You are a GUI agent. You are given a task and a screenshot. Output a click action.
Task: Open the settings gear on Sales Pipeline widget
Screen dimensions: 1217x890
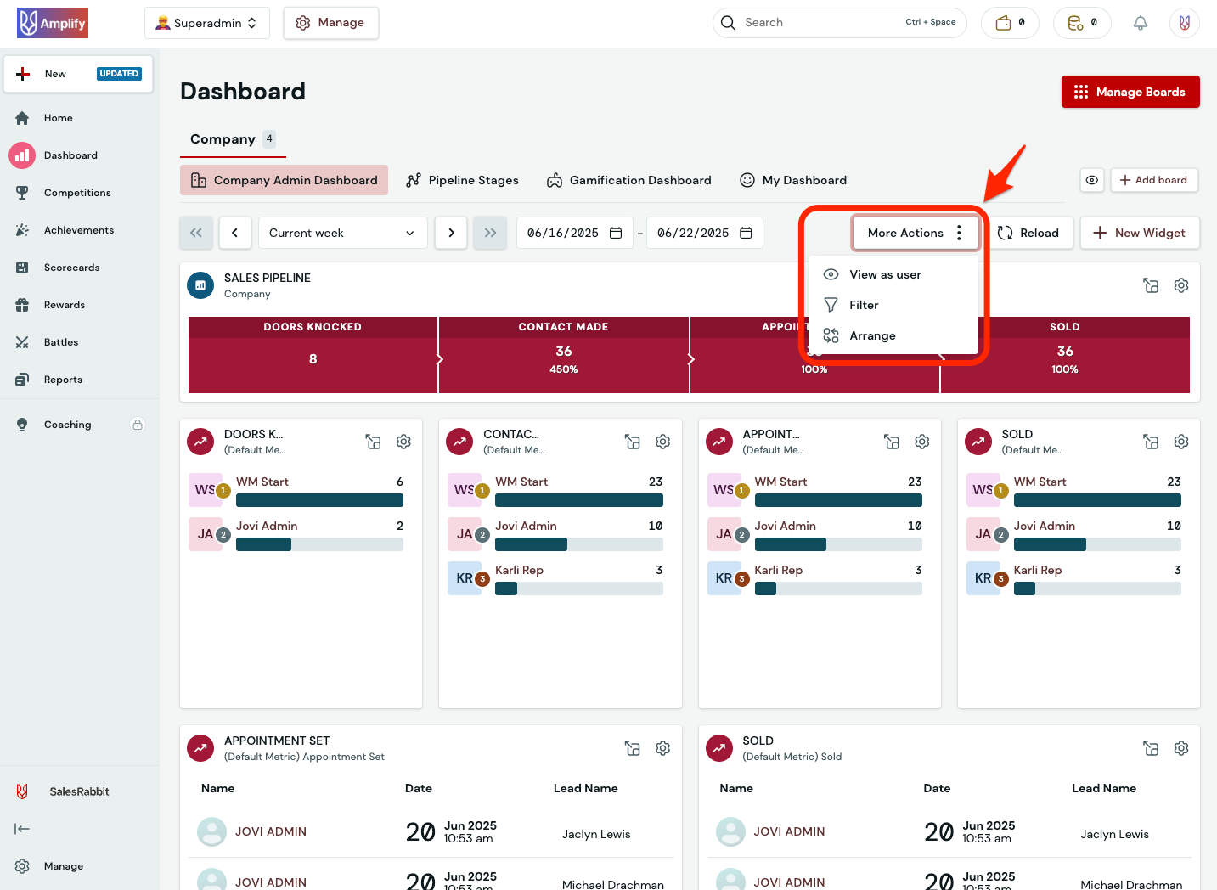[x=1181, y=285]
